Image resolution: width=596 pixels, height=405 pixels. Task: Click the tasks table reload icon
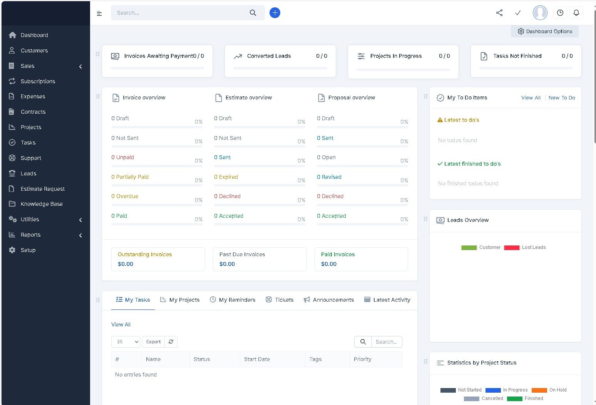pyautogui.click(x=171, y=342)
